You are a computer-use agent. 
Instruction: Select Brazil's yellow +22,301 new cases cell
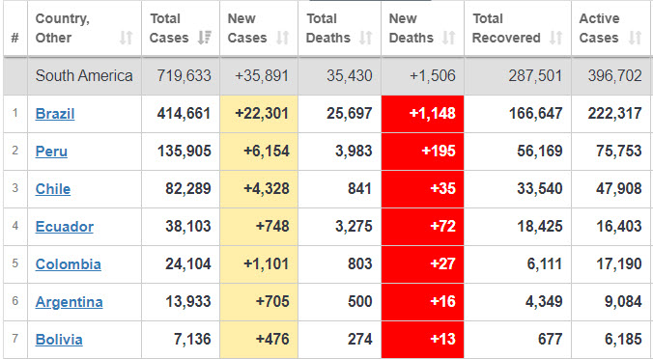click(259, 114)
